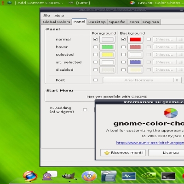The width and height of the screenshot is (184, 184).
Task: Click the Licenza button
Action: click(166, 153)
